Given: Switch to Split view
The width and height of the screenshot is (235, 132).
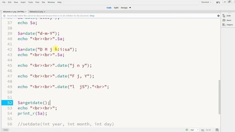Looking at the screenshot, I should click(x=116, y=8).
